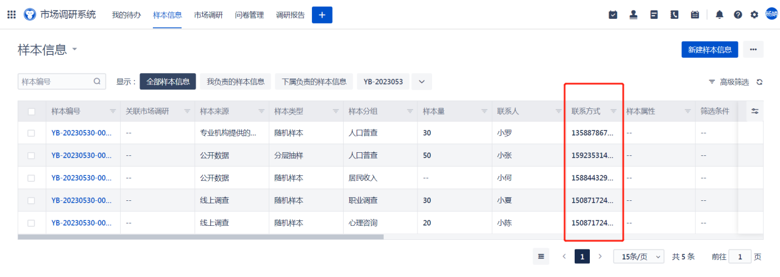Click the 新建样本信息 button
This screenshot has width=780, height=277.
(x=710, y=50)
